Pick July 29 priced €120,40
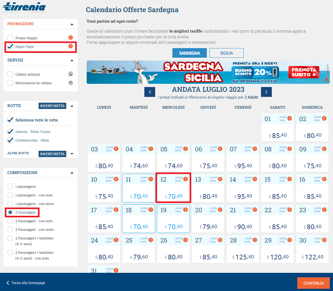 [x=278, y=249]
